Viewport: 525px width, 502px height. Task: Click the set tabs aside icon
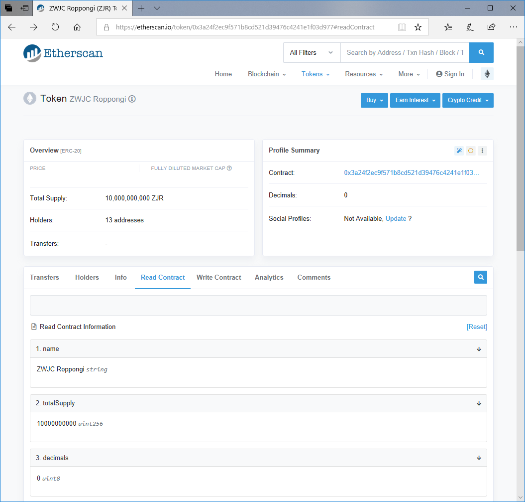coord(24,8)
